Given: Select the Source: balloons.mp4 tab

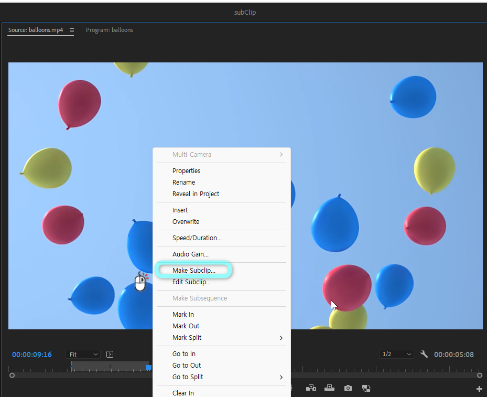Looking at the screenshot, I should [x=36, y=30].
